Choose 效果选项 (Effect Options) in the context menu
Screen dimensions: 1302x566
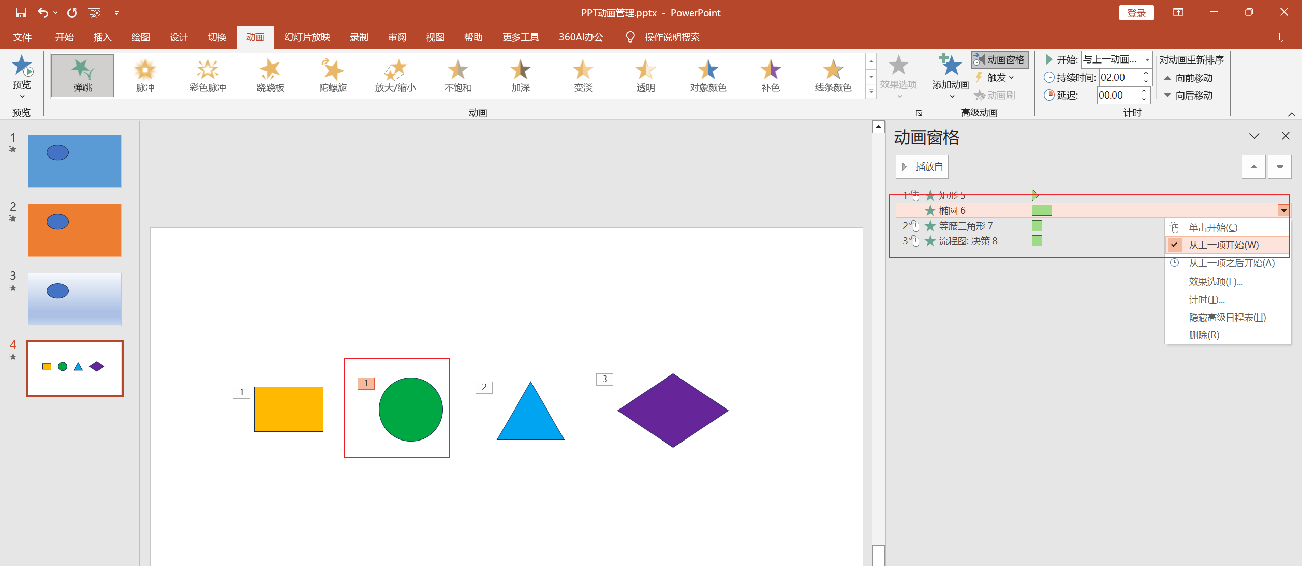(x=1216, y=281)
